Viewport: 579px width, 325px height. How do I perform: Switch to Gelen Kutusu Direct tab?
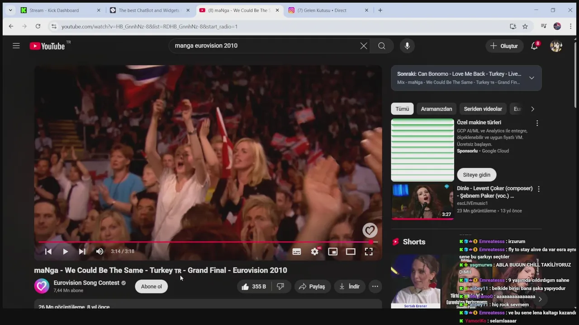(x=328, y=10)
